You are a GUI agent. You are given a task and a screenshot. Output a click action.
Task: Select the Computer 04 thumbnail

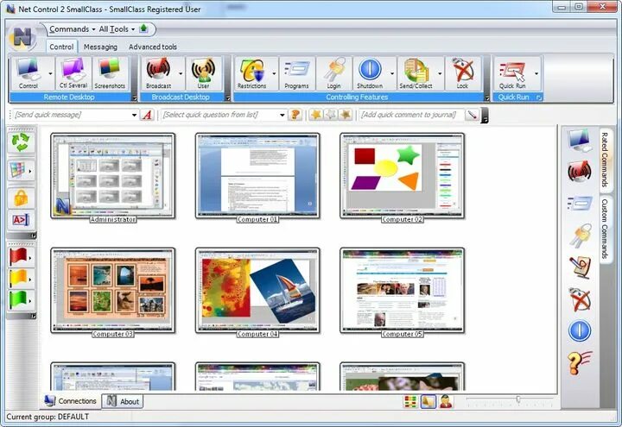pos(257,292)
